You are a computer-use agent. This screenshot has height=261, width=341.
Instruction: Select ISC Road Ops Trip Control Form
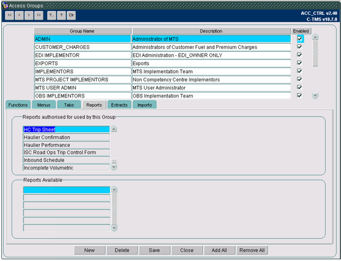[66, 152]
